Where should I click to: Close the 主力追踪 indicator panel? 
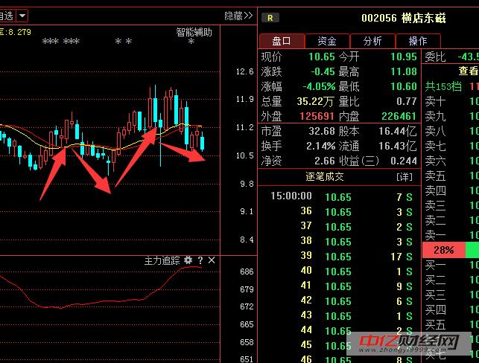(x=212, y=260)
